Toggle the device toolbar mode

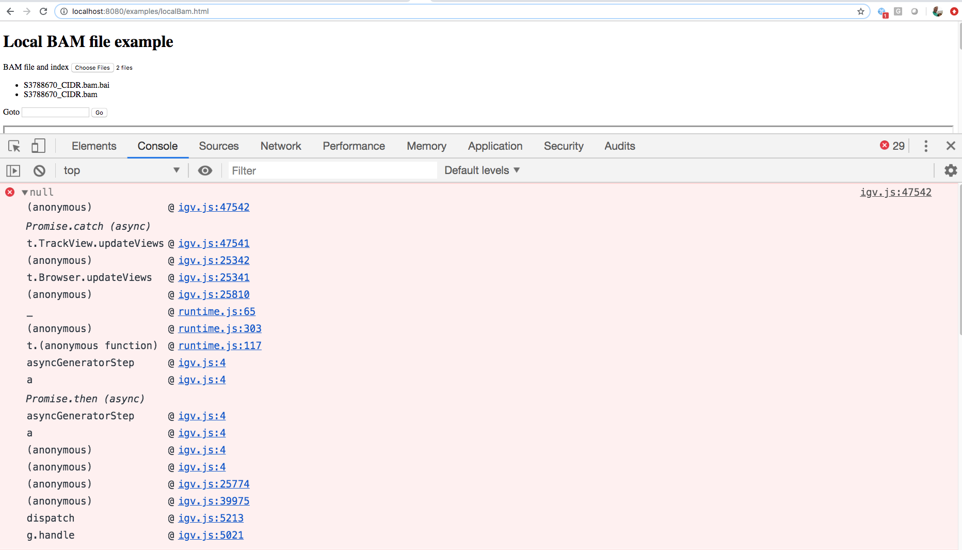pyautogui.click(x=38, y=146)
